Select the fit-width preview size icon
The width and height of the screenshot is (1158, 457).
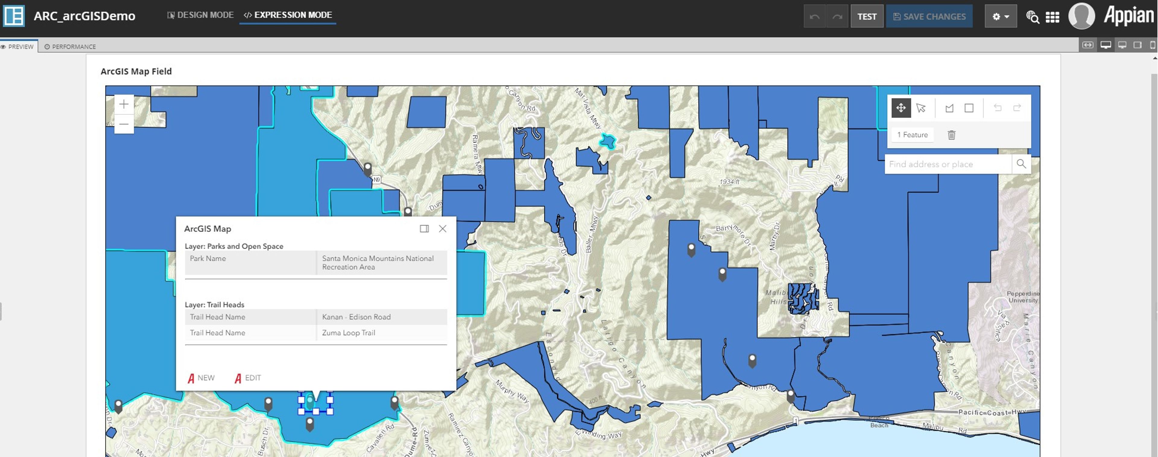tap(1088, 45)
